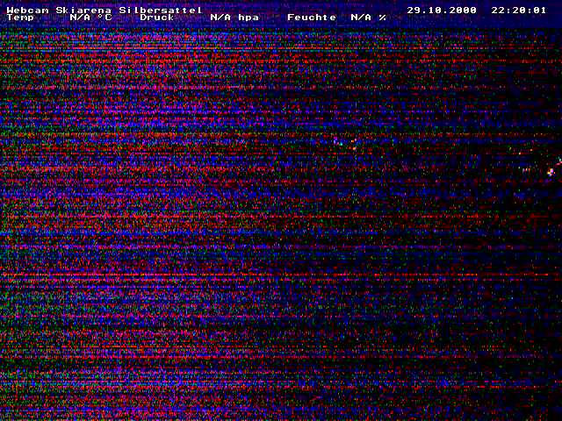This screenshot has width=562, height=421.
Task: Click the seconds digits in the timestamp
Action: [540, 11]
